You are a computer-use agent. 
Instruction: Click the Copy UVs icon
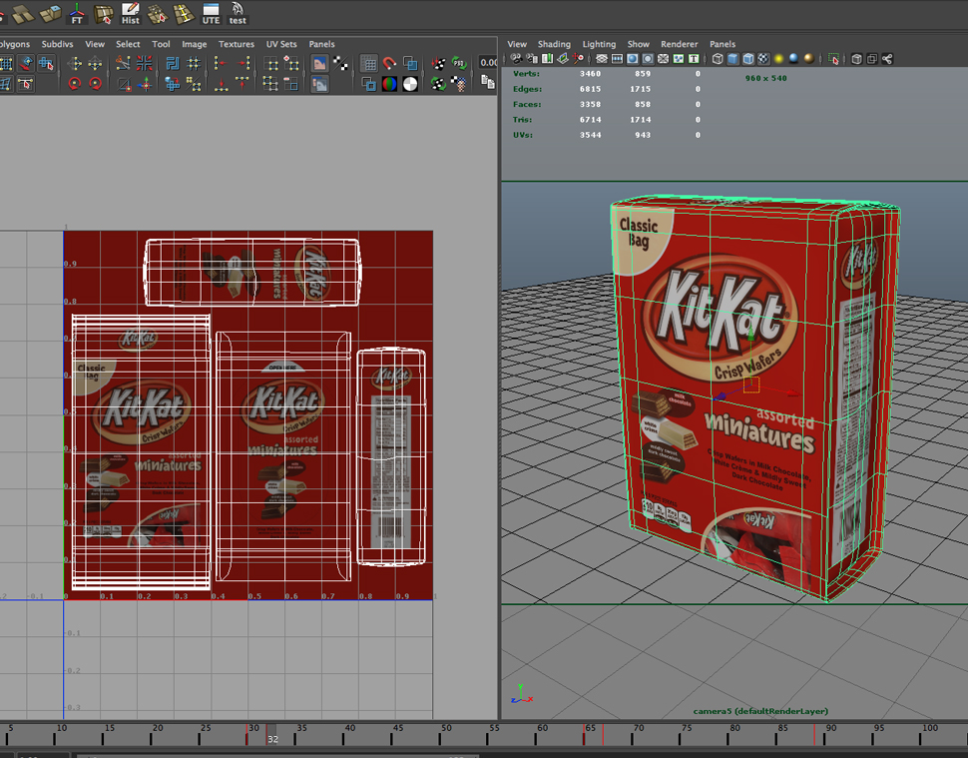tap(487, 82)
